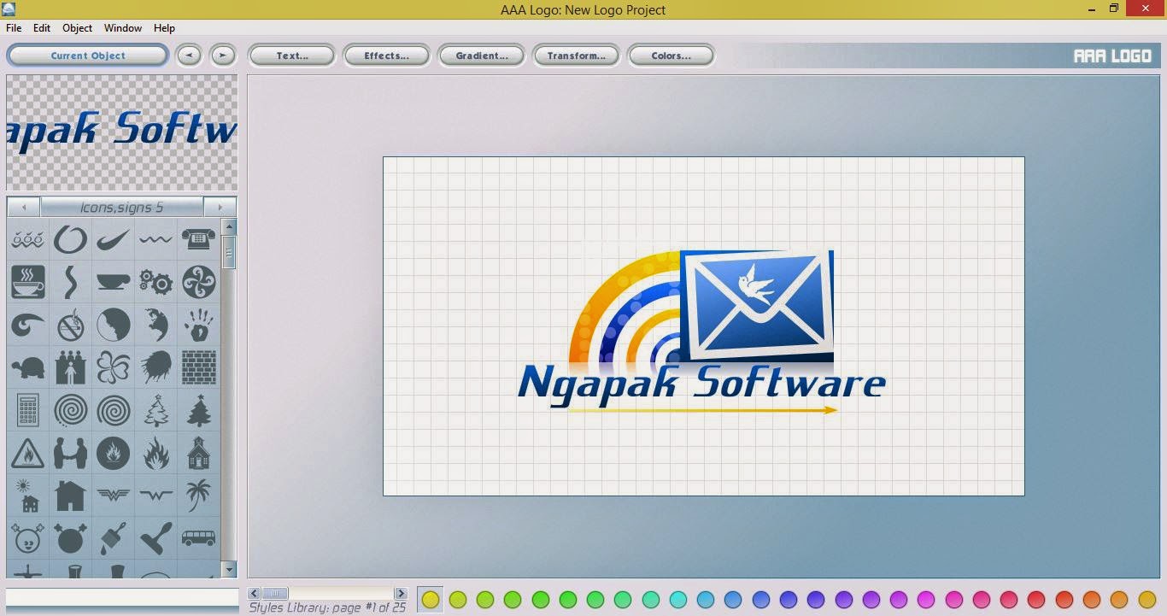
Task: Select the group of people icon
Action: click(71, 367)
